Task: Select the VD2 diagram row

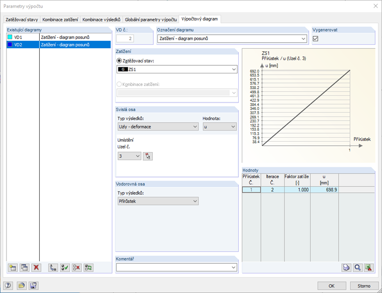Action: (58, 45)
